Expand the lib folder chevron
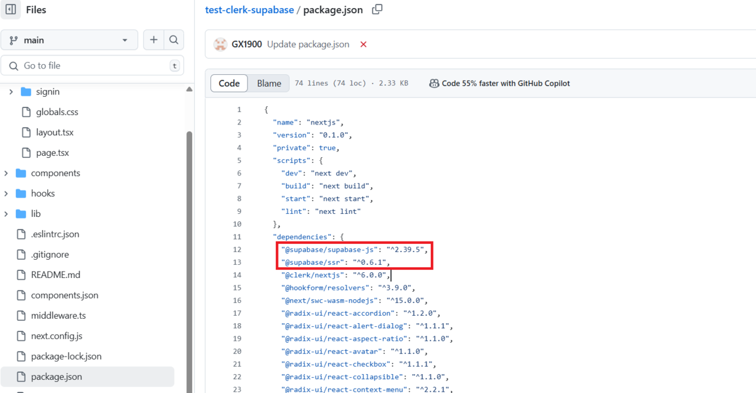Viewport: 756px width, 393px height. click(x=6, y=214)
